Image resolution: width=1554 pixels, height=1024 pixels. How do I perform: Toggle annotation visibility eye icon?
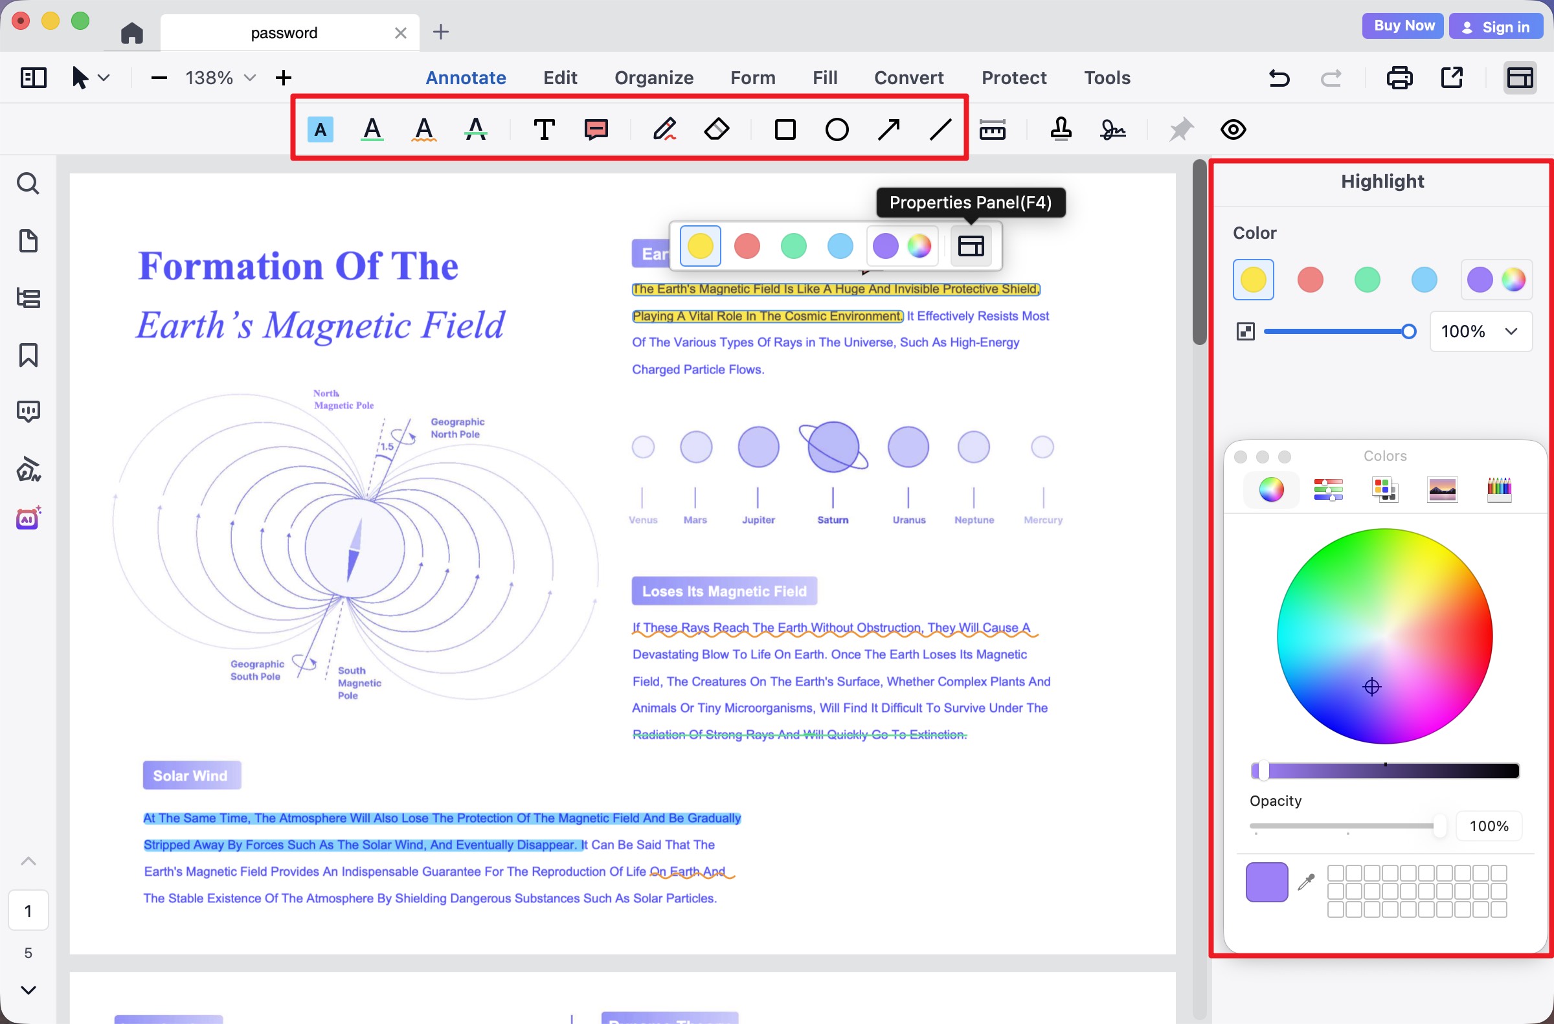pos(1233,129)
